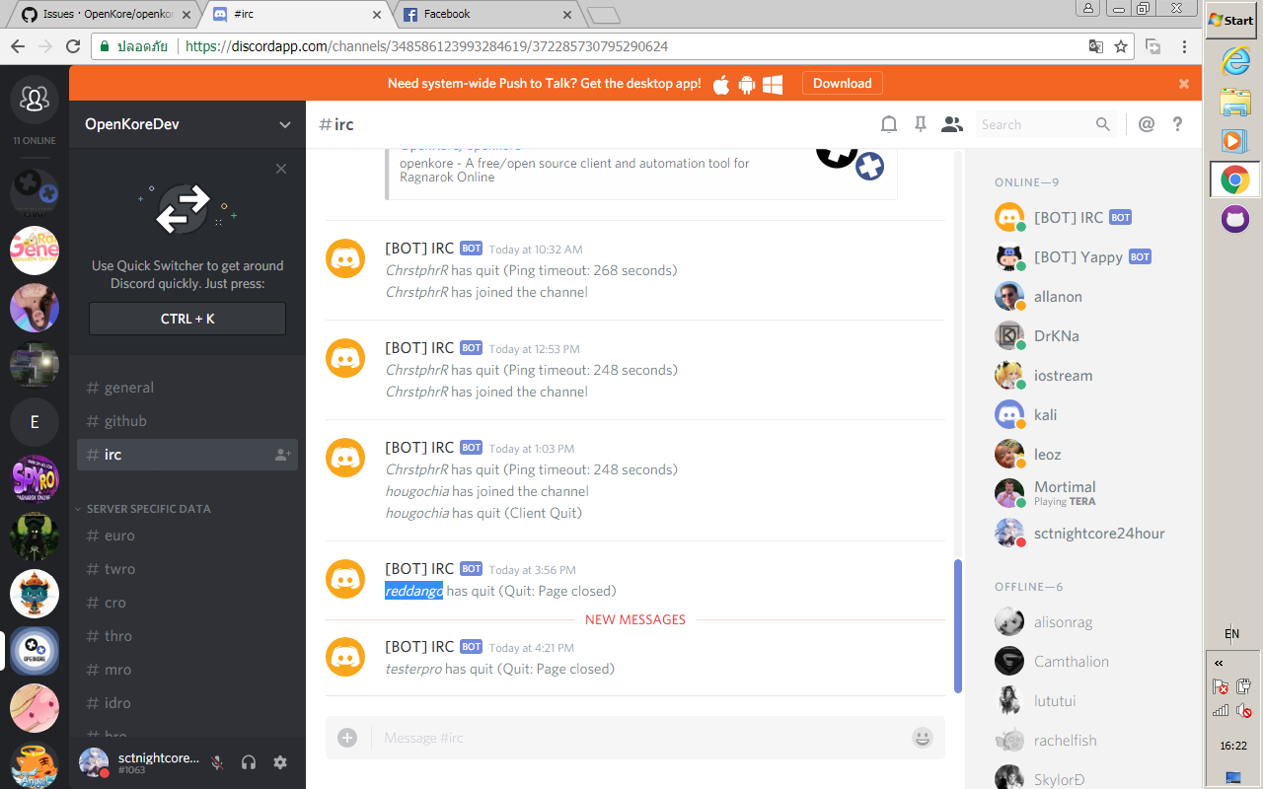Image resolution: width=1263 pixels, height=789 pixels.
Task: Open the #github channel
Action: [x=187, y=421]
